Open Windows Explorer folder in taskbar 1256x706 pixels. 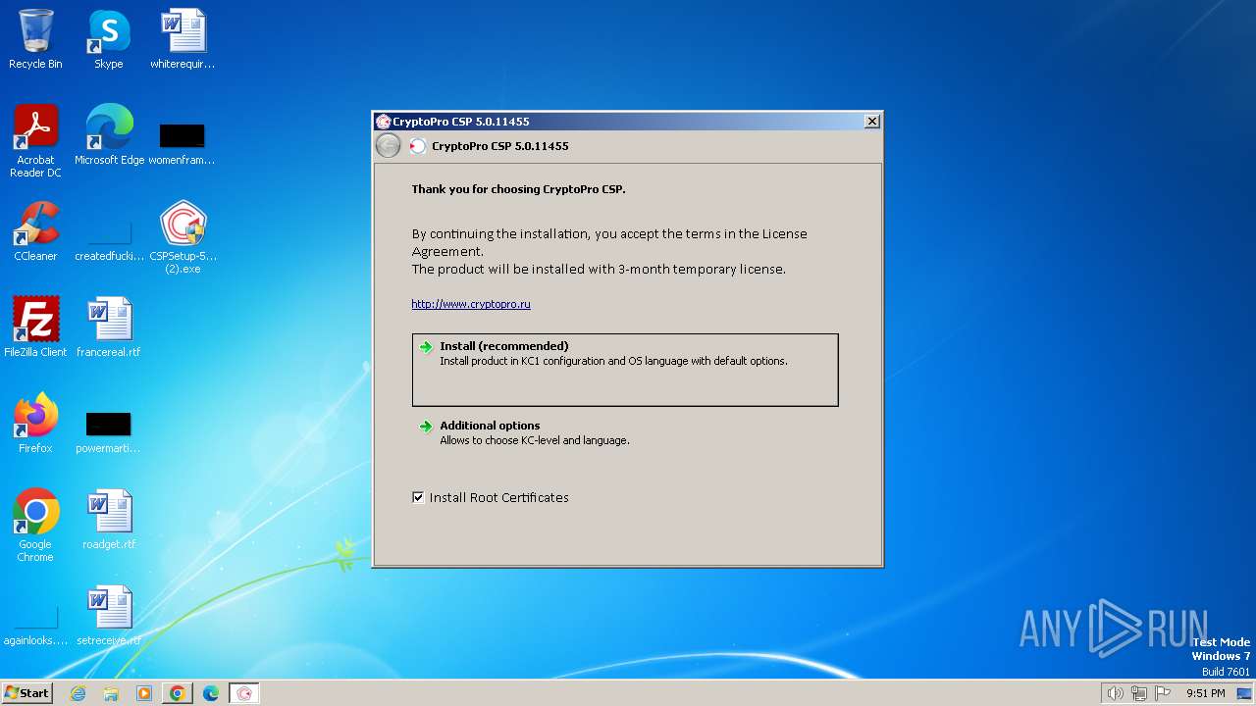click(x=111, y=693)
